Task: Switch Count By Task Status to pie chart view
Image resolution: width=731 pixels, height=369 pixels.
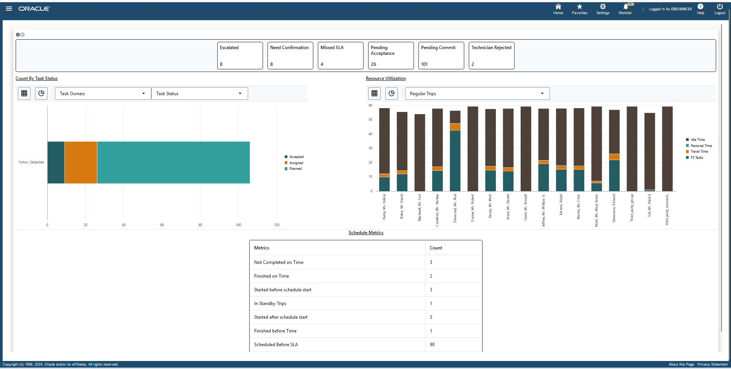Action: coord(41,93)
